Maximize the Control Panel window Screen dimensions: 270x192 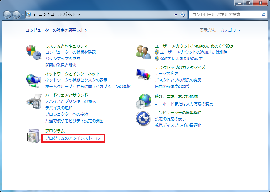point(248,3)
